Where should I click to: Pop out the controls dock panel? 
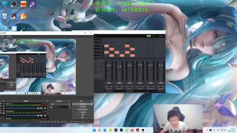click(x=92, y=101)
